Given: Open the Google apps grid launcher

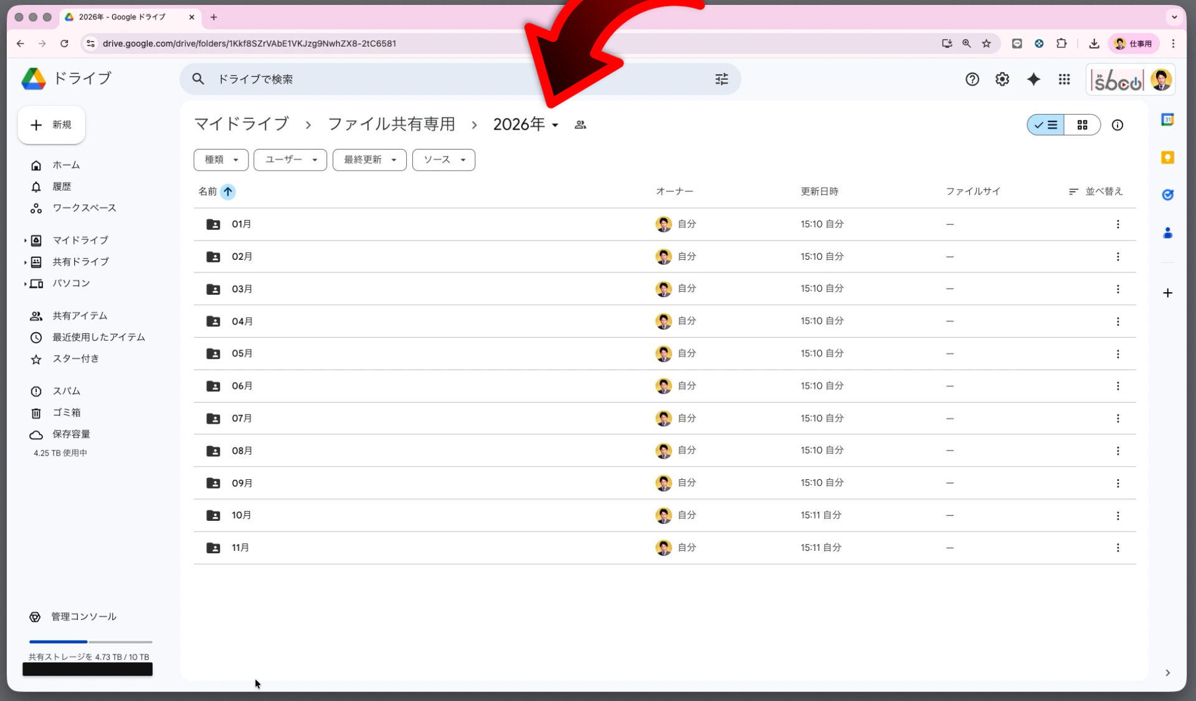Looking at the screenshot, I should tap(1064, 79).
